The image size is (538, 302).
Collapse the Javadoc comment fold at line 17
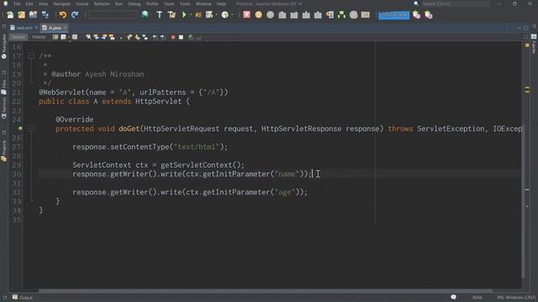[x=31, y=55]
